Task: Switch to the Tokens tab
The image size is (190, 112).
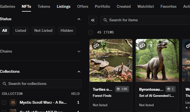Action: [x=44, y=6]
